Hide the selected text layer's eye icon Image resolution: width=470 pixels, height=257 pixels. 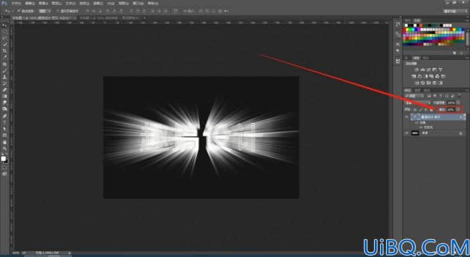coord(407,117)
